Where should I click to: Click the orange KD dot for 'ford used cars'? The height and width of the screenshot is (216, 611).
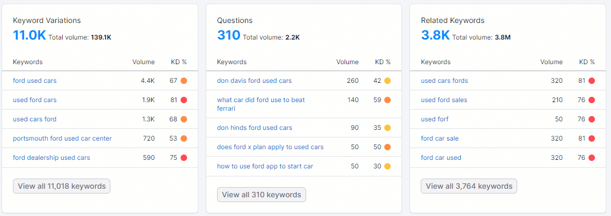[x=184, y=81]
